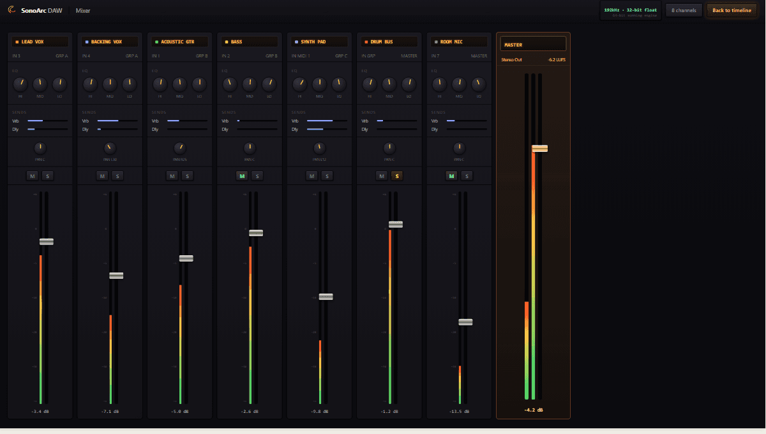Click the Room Mic pan knob
The height and width of the screenshot is (434, 766).
point(459,148)
